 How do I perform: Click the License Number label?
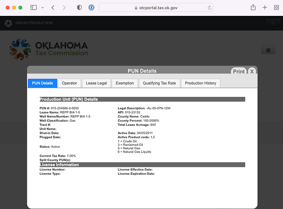52,170
